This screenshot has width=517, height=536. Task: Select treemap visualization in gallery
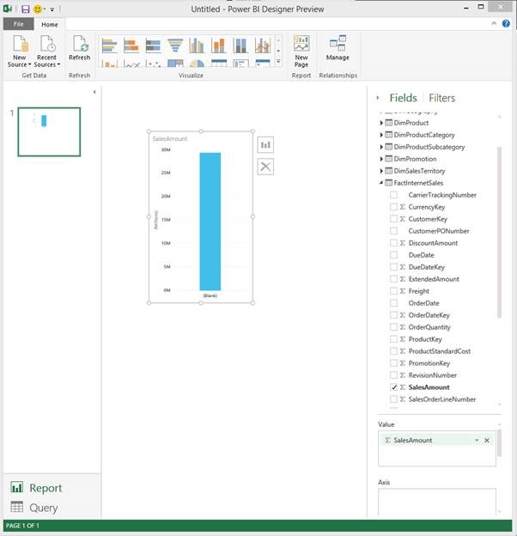pyautogui.click(x=175, y=63)
